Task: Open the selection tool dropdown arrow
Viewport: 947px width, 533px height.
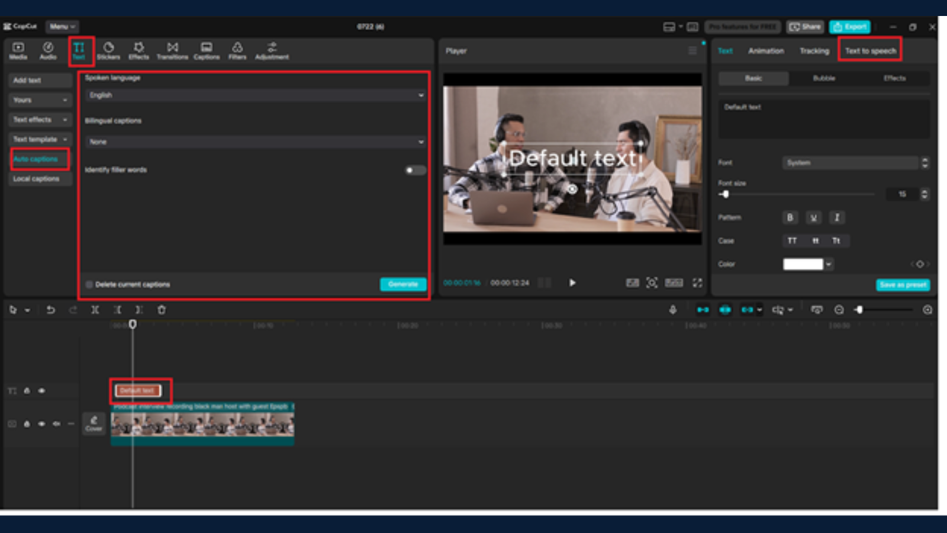Action: click(27, 310)
